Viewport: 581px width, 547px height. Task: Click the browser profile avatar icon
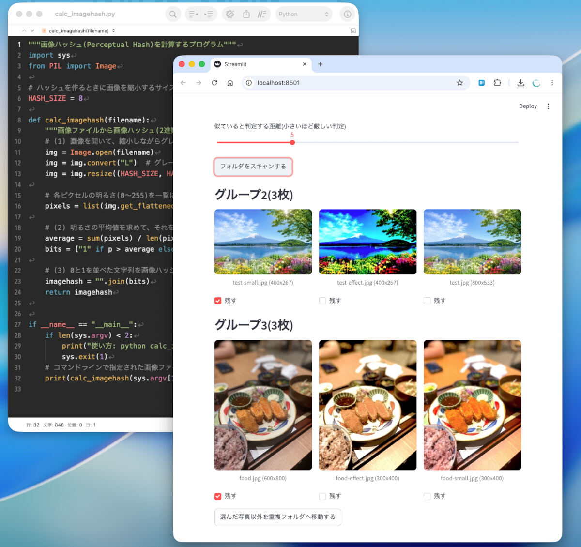point(536,83)
